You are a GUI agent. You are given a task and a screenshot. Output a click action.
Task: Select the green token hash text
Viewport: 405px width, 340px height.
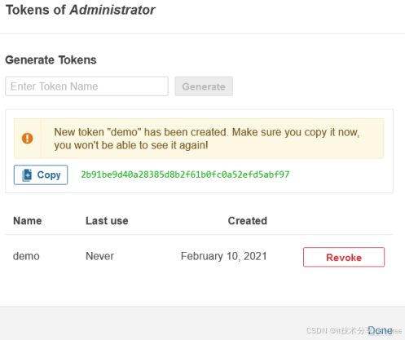185,174
